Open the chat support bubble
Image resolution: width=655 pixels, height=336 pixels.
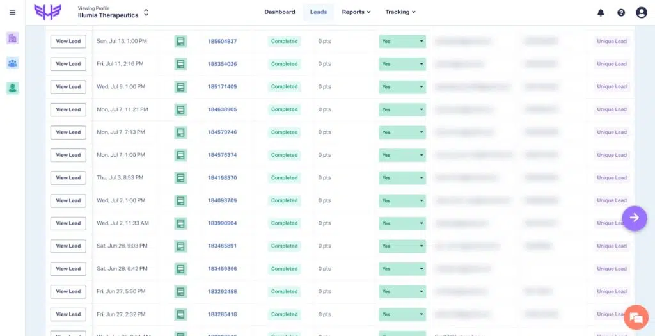click(635, 317)
